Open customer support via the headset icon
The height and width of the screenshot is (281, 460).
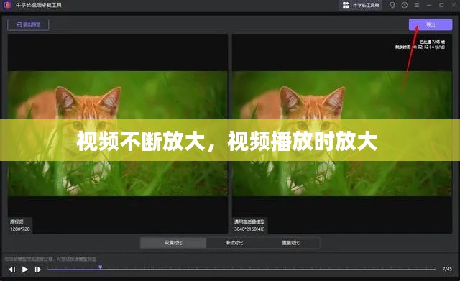coord(392,5)
